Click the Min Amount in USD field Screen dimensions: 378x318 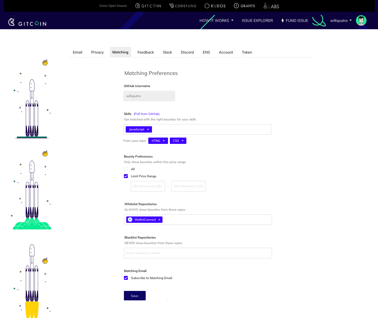[148, 186]
